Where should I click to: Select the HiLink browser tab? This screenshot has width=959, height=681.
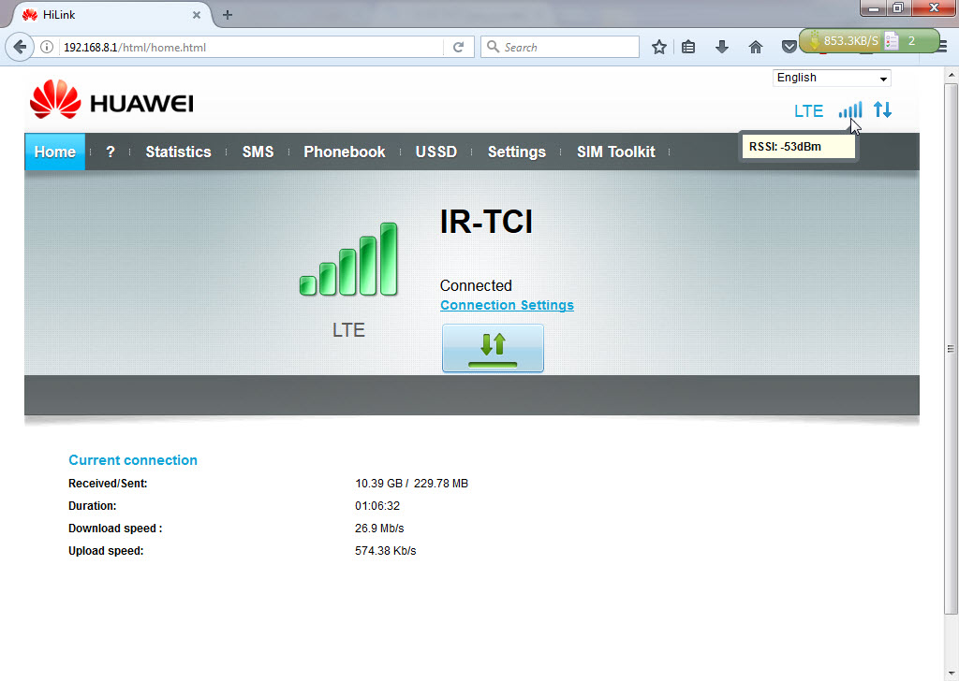click(111, 15)
